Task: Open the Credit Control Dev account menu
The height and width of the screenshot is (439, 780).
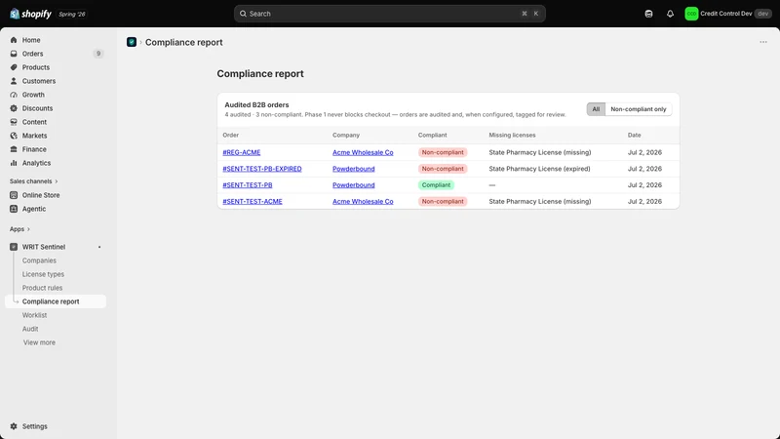Action: [727, 14]
